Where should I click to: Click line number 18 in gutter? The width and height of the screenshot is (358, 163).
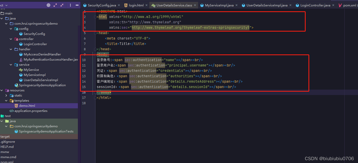[x=84, y=103]
